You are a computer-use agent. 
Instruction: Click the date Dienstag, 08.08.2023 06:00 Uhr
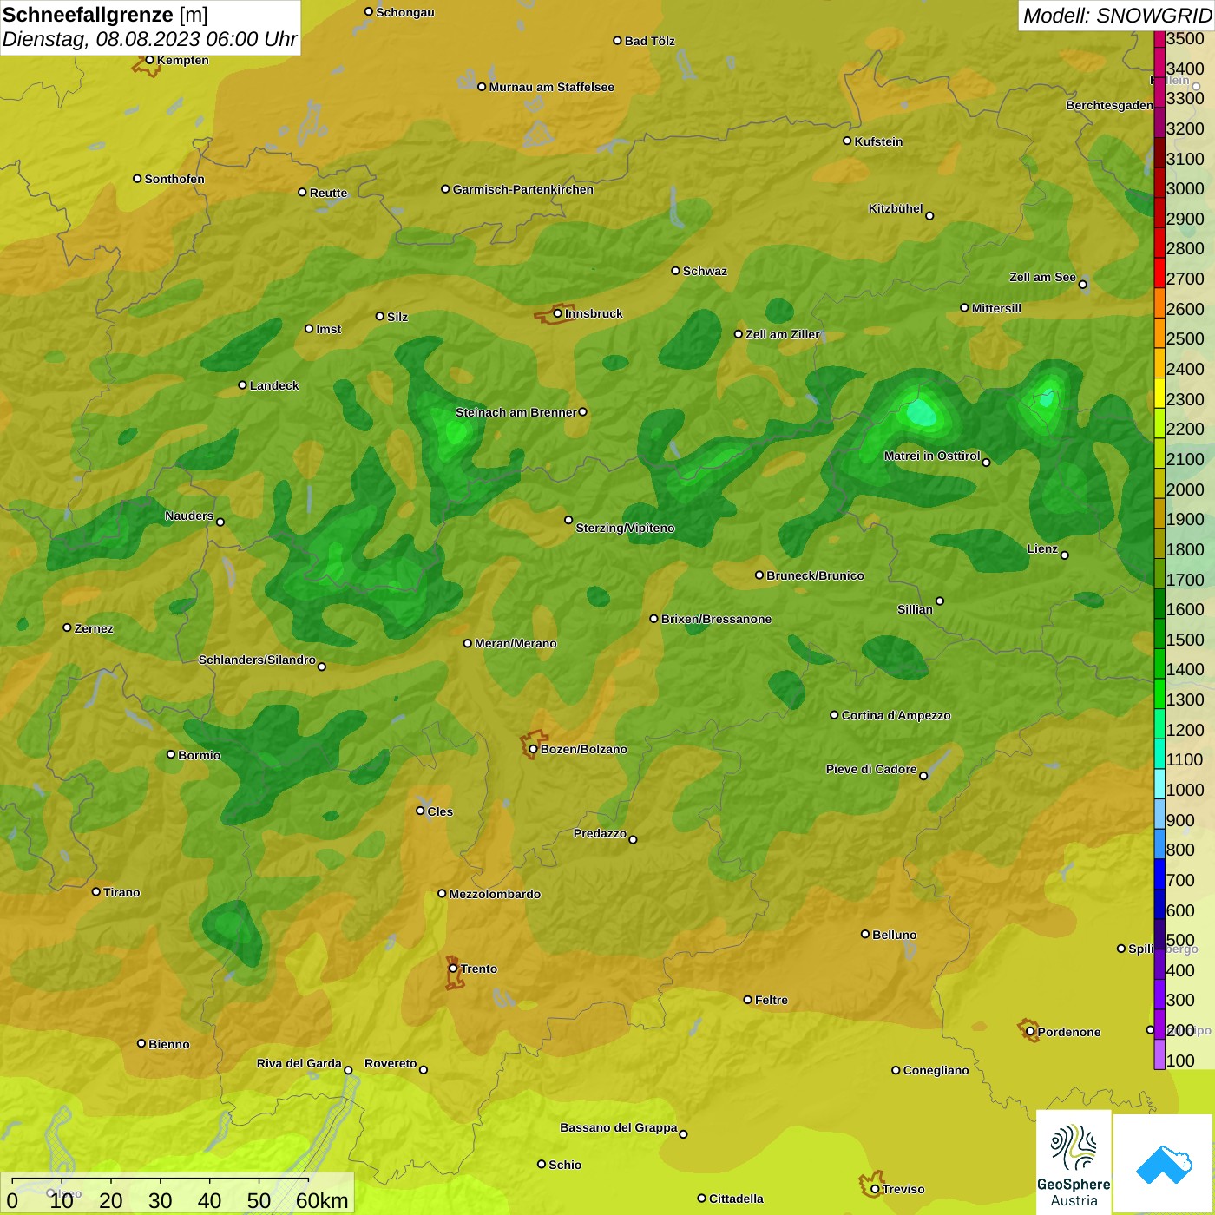tap(149, 40)
